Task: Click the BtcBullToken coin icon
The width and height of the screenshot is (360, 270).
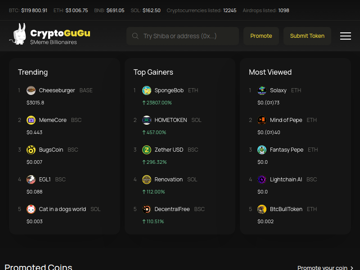Action: [262, 209]
